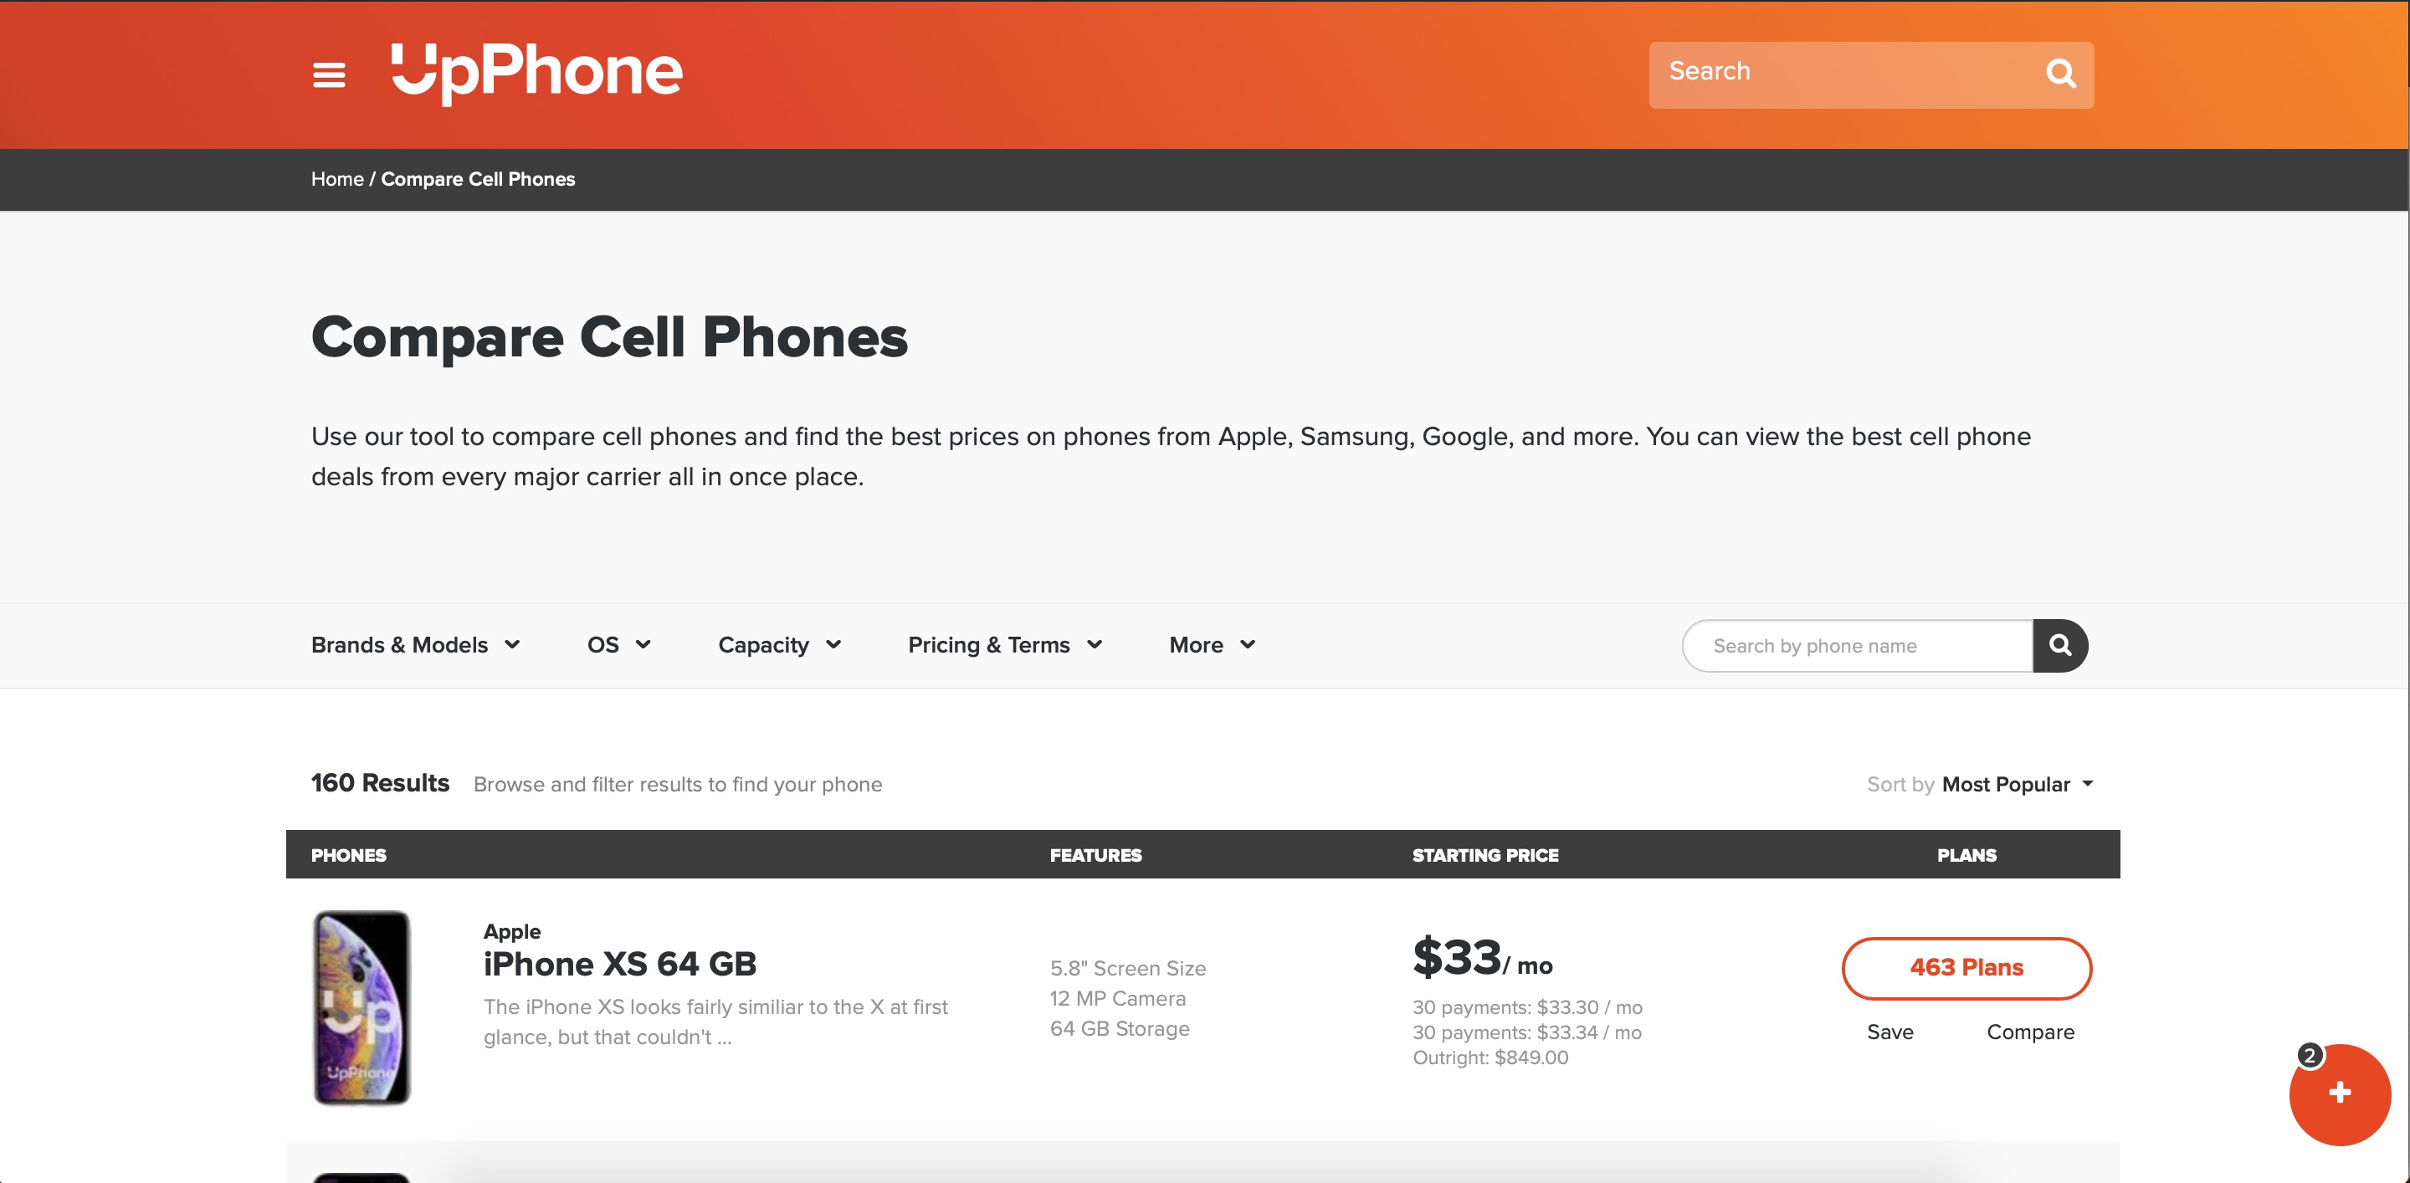Expand the OS dropdown filter
This screenshot has height=1183, width=2410.
click(619, 645)
